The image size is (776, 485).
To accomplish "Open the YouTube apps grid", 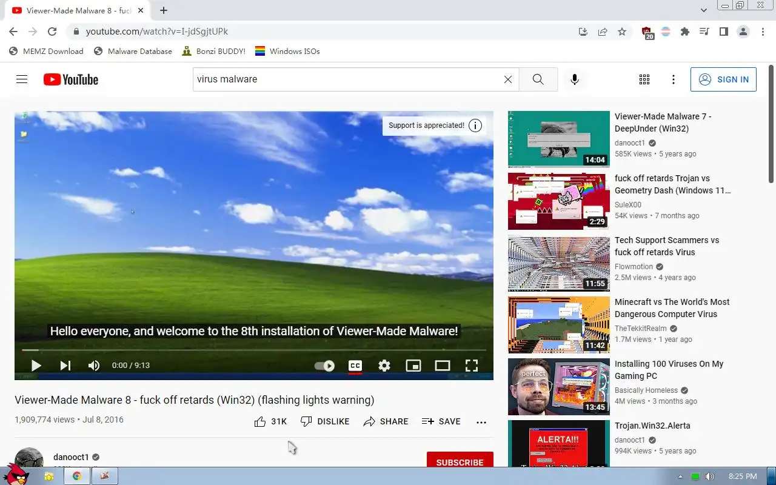I will (x=644, y=79).
